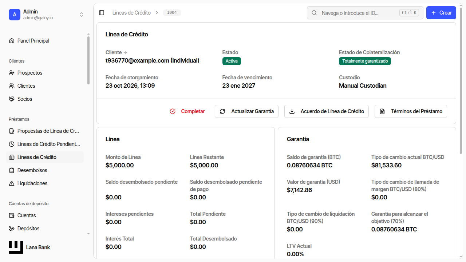Open Liquidaciones warning triangle icon

12,183
